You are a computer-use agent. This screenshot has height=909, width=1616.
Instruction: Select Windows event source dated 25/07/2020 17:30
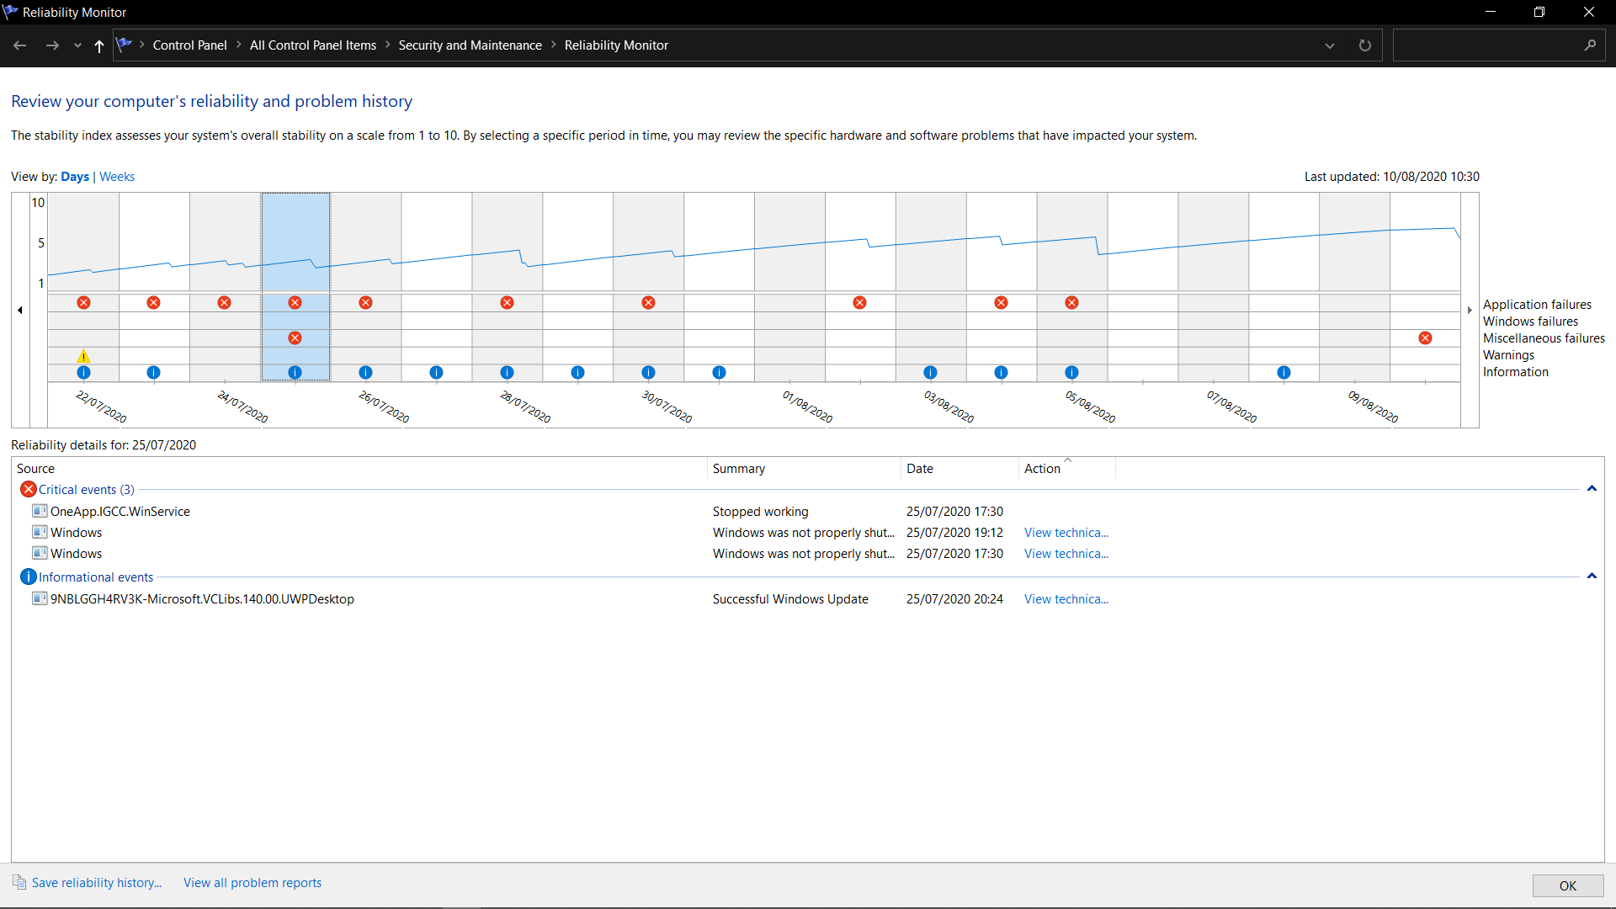coord(76,554)
